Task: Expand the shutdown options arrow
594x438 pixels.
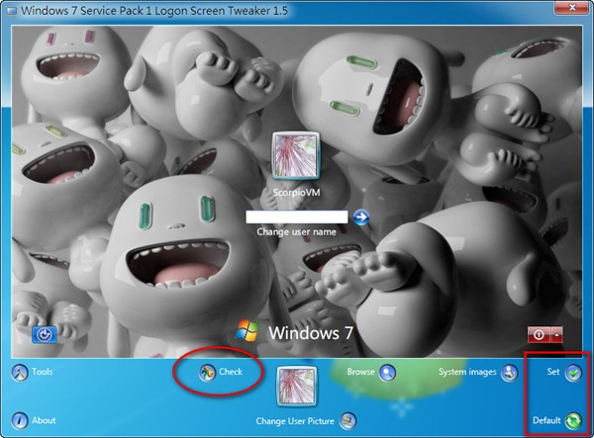Action: click(x=556, y=334)
